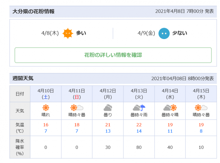The image size is (220, 163).
Task: Click the orange sun pollen icon for 4/8
Action: [x=68, y=33]
